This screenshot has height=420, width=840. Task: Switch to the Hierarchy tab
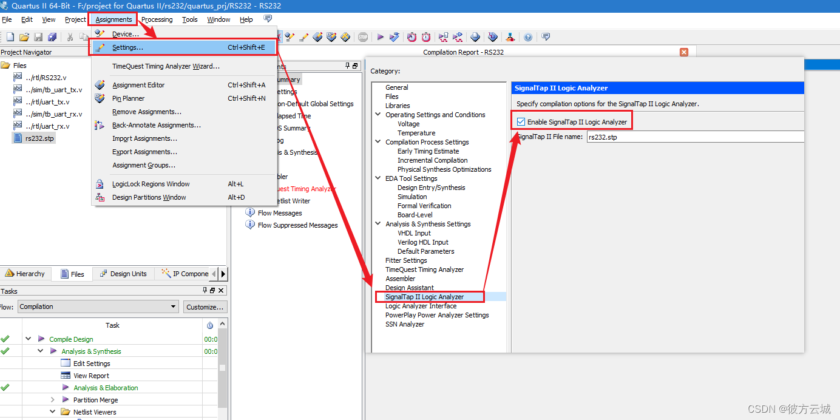pos(25,274)
